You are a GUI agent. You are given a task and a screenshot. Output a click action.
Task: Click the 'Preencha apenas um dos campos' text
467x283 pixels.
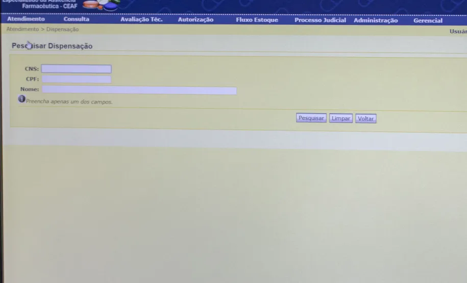click(69, 101)
